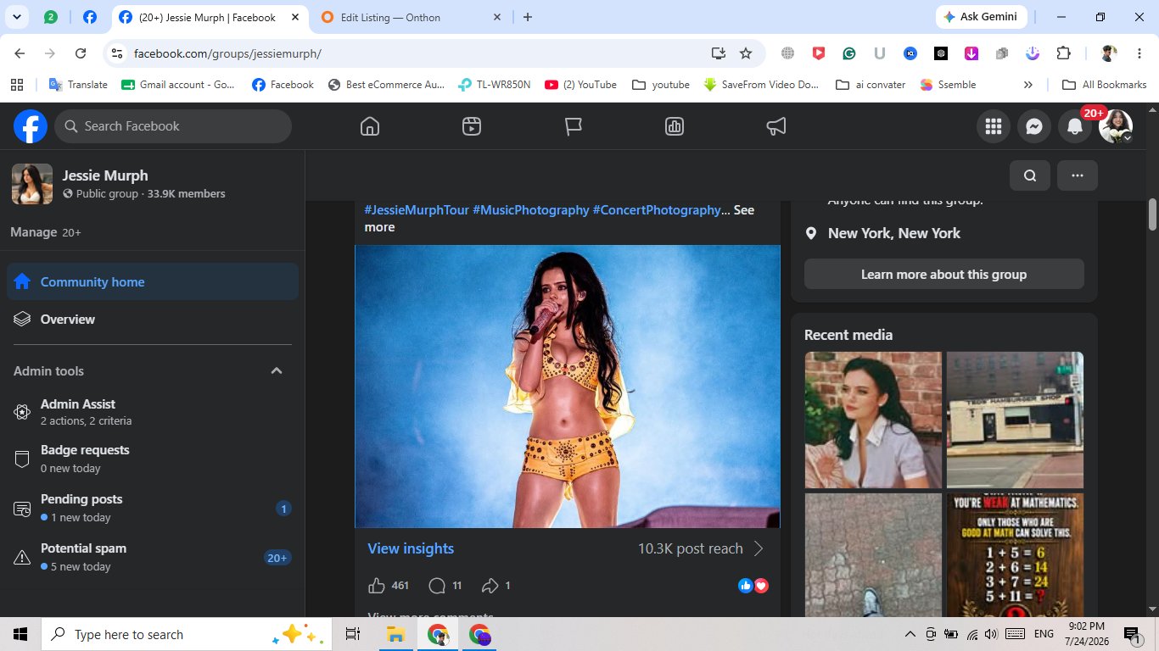This screenshot has height=651, width=1159.
Task: Click Learn more about this group
Action: click(944, 274)
